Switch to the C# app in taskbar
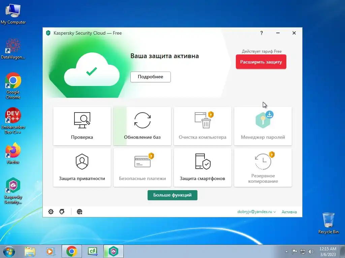This screenshot has height=258, width=345. click(x=92, y=251)
